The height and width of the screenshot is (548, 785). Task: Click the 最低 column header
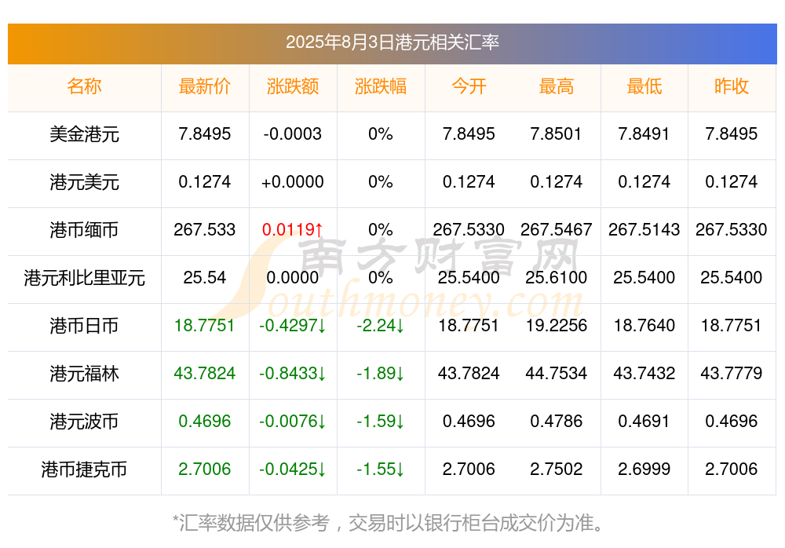click(x=644, y=86)
